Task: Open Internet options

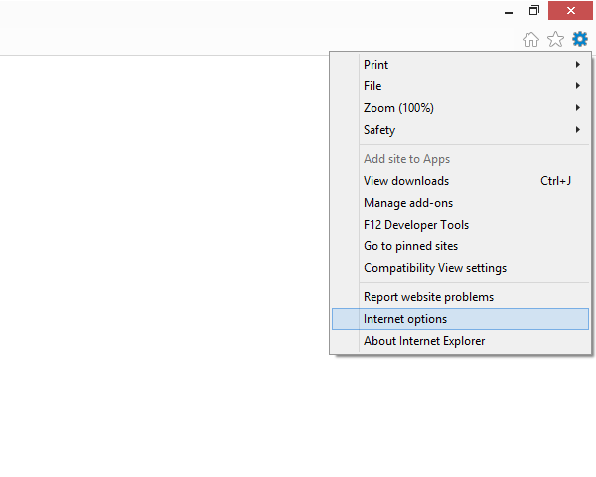Action: [x=405, y=319]
